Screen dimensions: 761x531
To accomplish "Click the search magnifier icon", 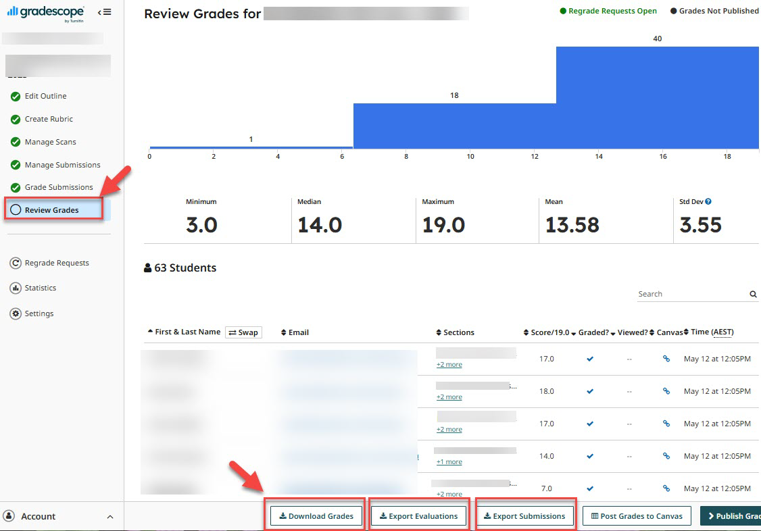I will tap(753, 295).
